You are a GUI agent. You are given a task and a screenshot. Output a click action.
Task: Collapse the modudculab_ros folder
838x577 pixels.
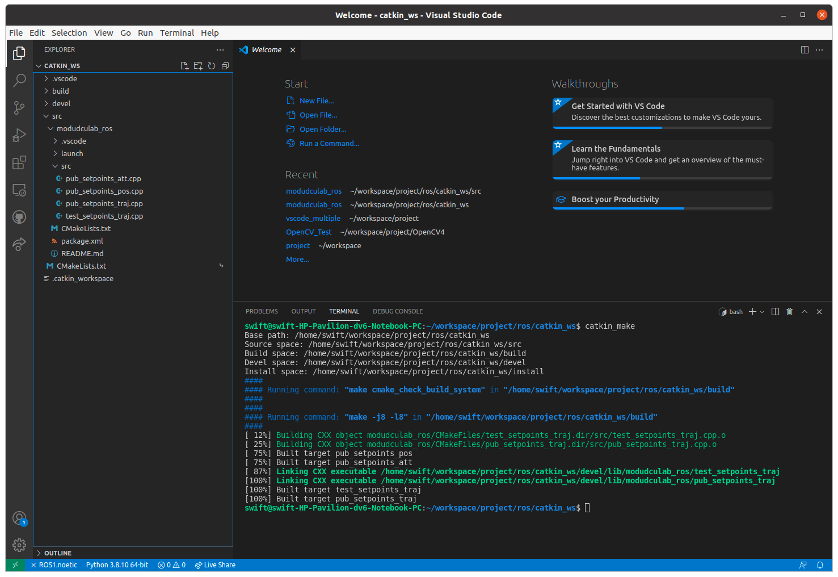(133, 128)
